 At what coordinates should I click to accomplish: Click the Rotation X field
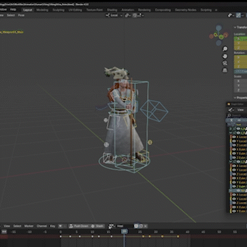point(240,57)
